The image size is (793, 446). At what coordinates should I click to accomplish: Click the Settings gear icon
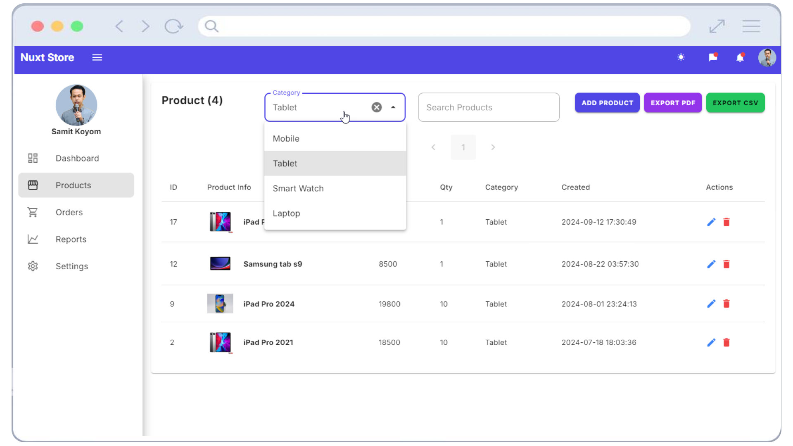click(x=33, y=266)
